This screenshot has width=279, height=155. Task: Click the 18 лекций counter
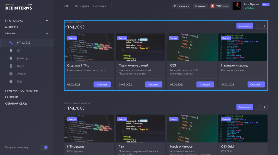click(x=200, y=6)
